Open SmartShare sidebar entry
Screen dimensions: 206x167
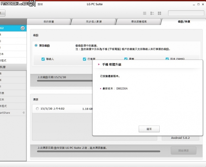click(x=13, y=113)
